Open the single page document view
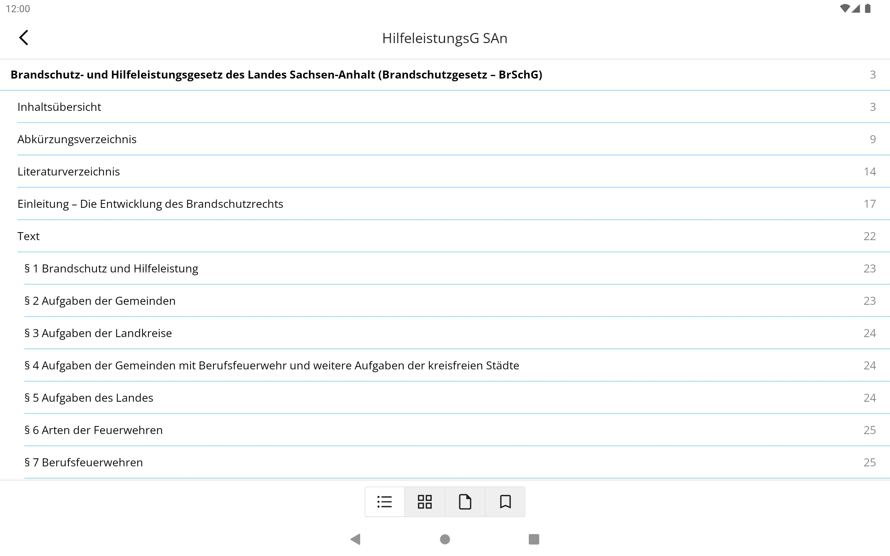The height and width of the screenshot is (556, 890). pyautogui.click(x=465, y=501)
